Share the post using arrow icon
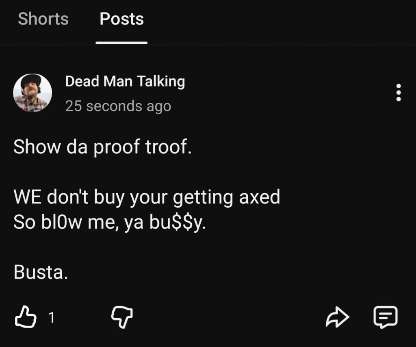The image size is (416, 347). click(x=338, y=317)
